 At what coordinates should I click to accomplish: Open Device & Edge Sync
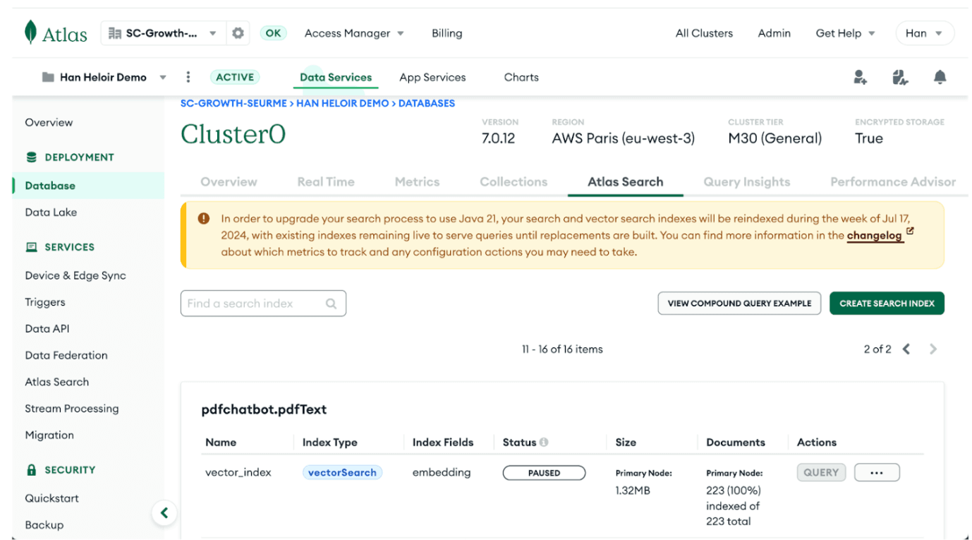click(x=75, y=275)
